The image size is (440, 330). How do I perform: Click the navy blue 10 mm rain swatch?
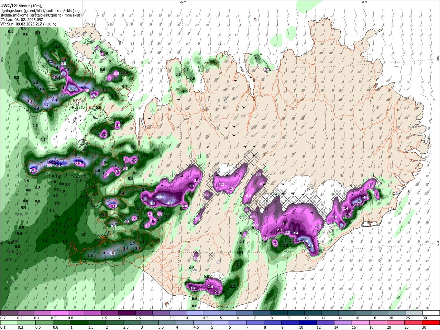pyautogui.click(x=307, y=323)
